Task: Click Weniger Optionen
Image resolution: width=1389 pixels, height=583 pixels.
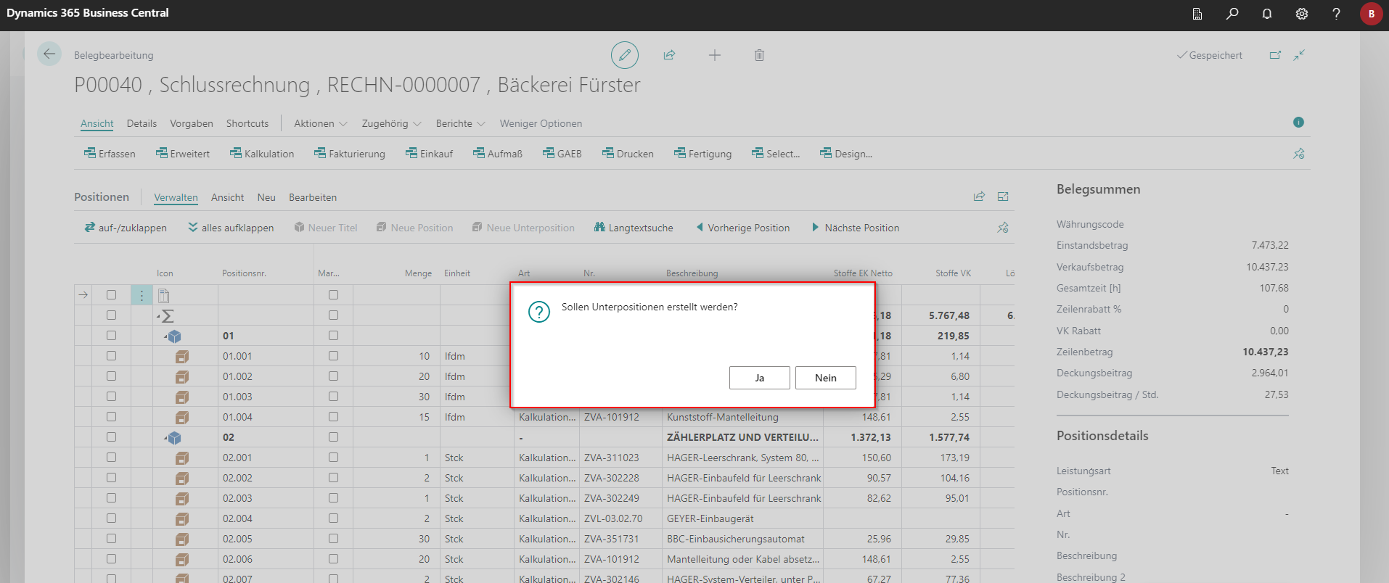Action: tap(541, 123)
